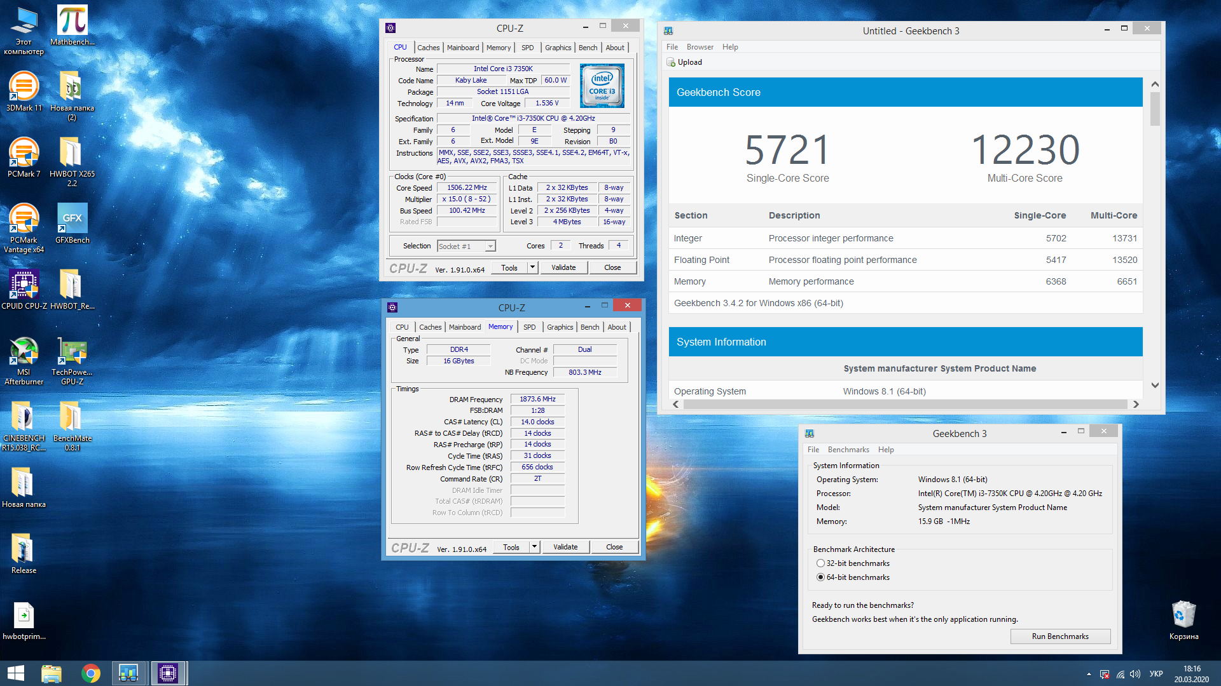This screenshot has height=686, width=1221.
Task: Click the Run Benchmarks button
Action: point(1060,636)
